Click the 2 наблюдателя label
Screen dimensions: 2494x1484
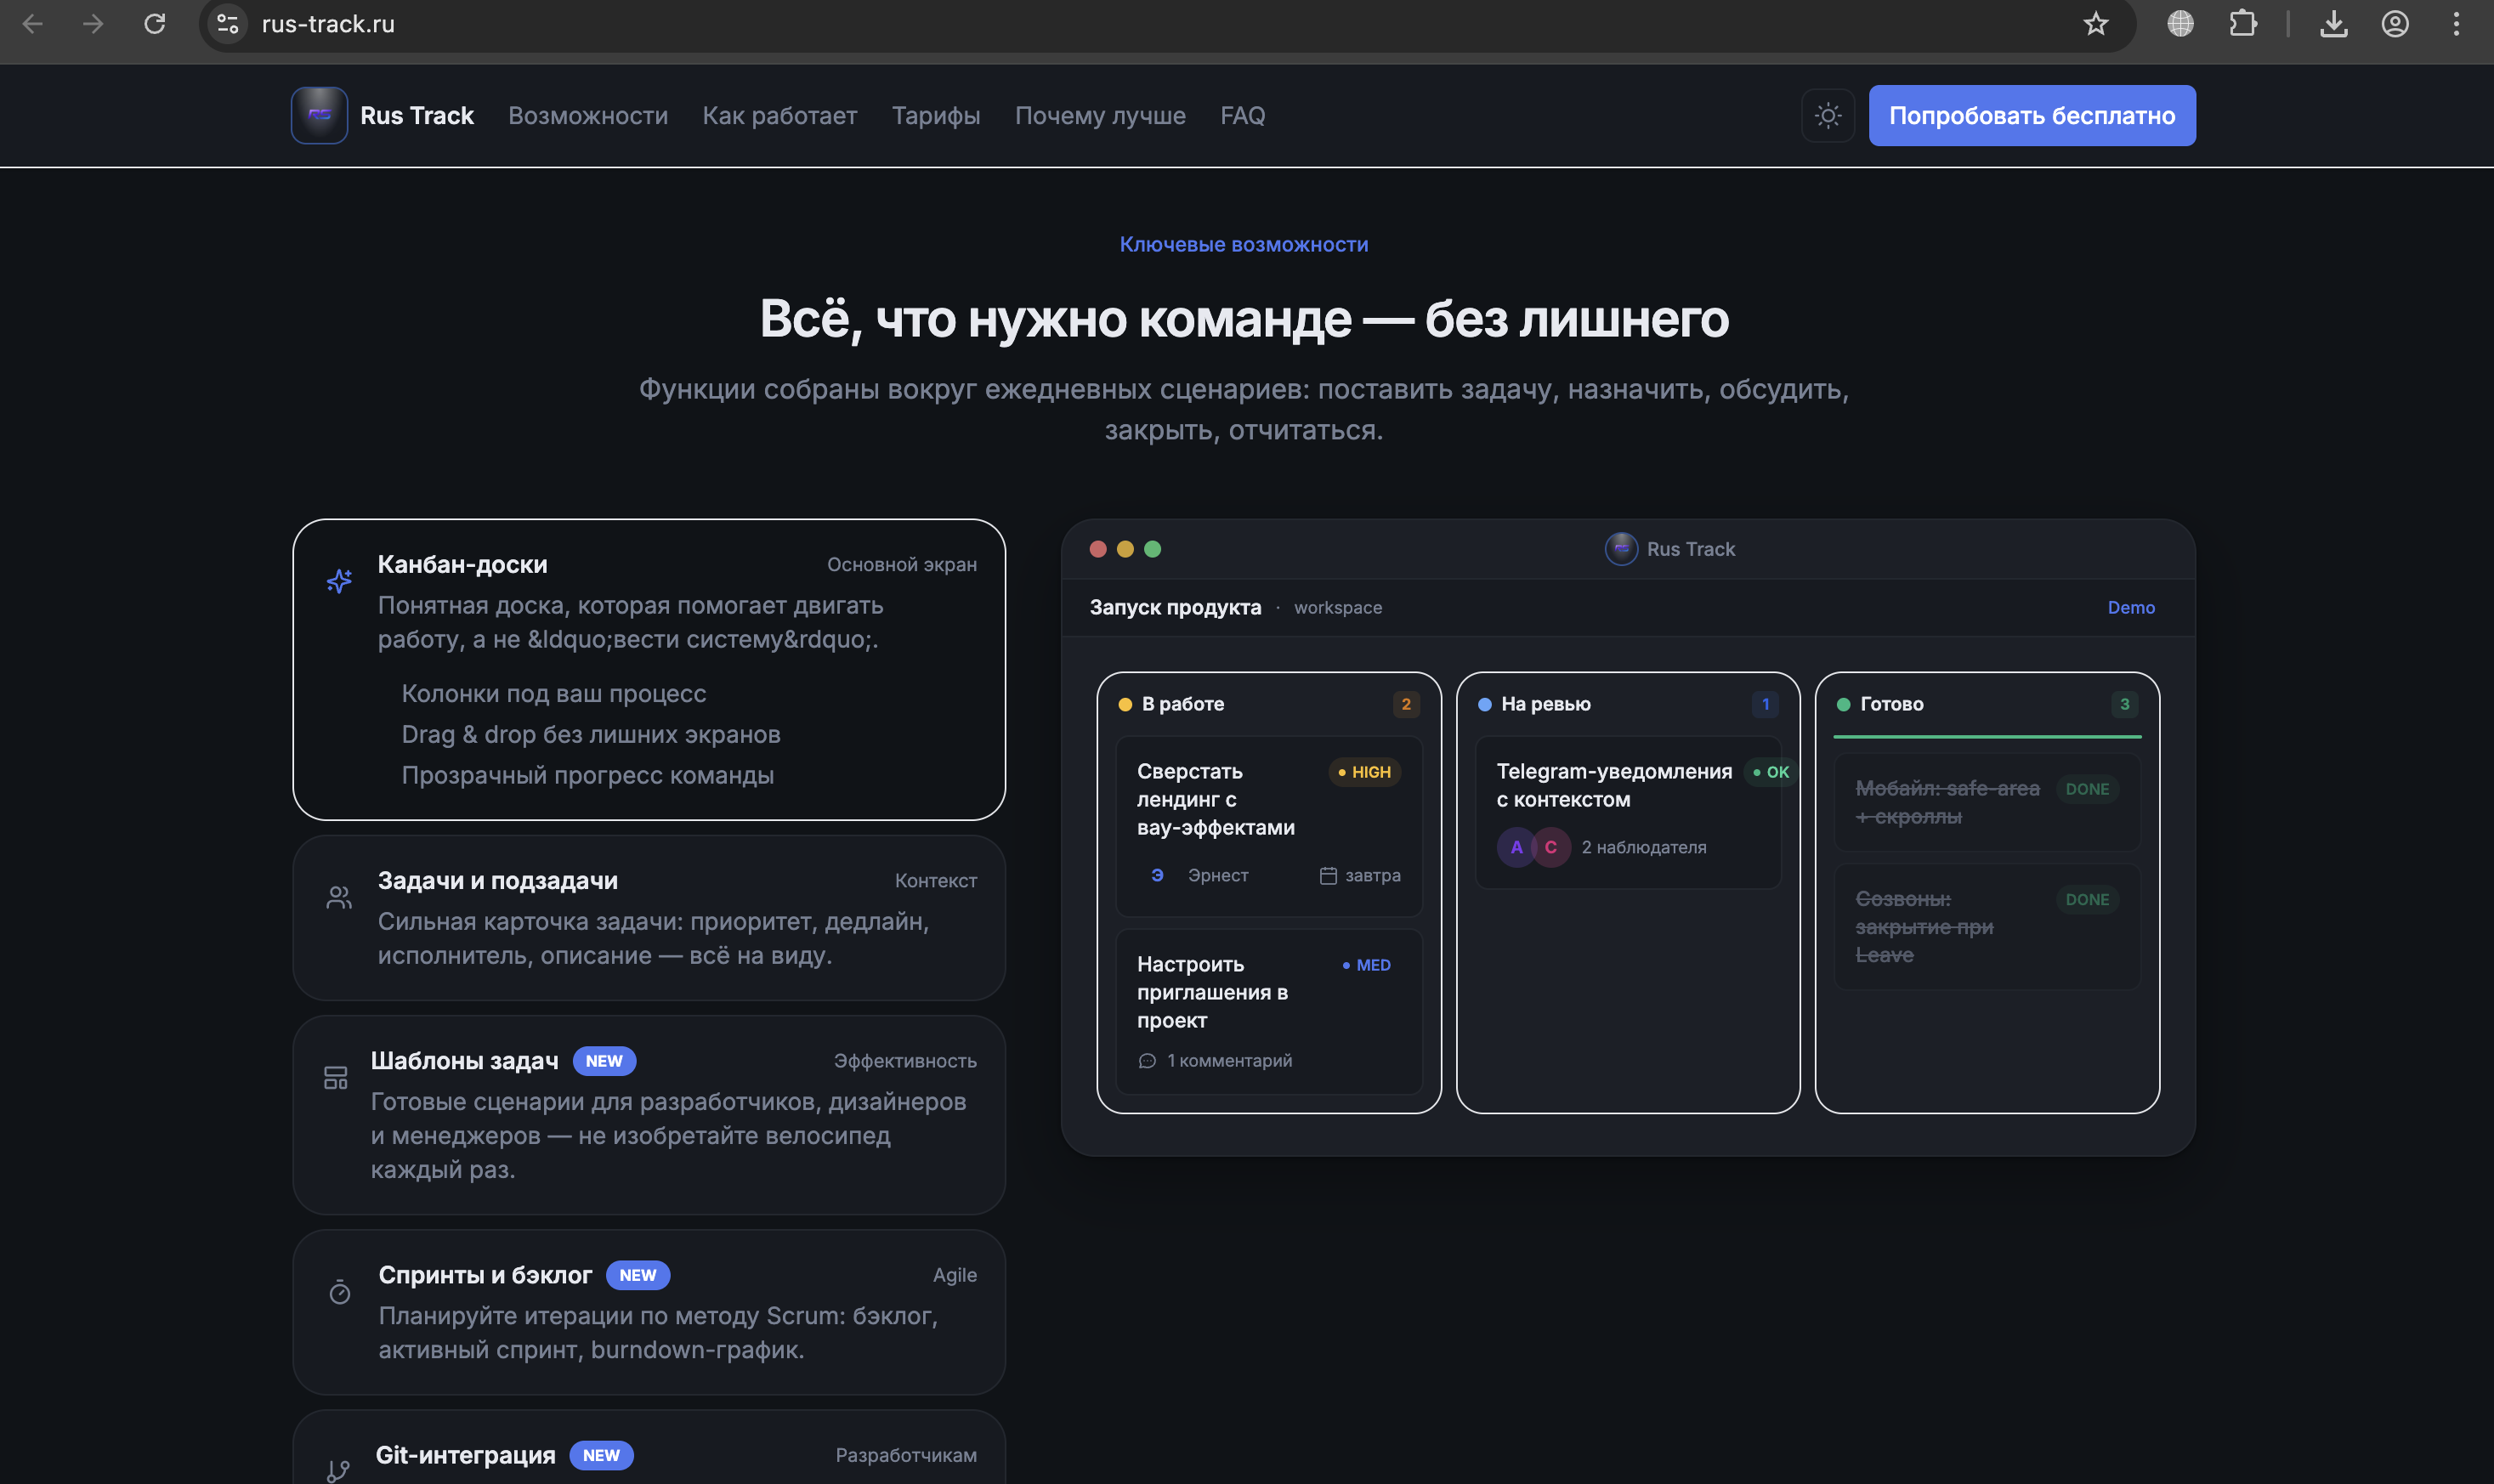point(1643,847)
